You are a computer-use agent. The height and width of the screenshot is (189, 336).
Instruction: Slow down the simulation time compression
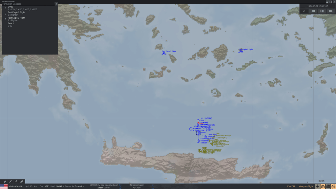click(x=313, y=11)
